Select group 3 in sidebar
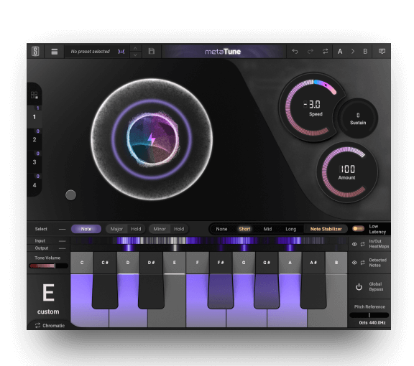Viewport: 414px width, 366px height. tap(34, 162)
